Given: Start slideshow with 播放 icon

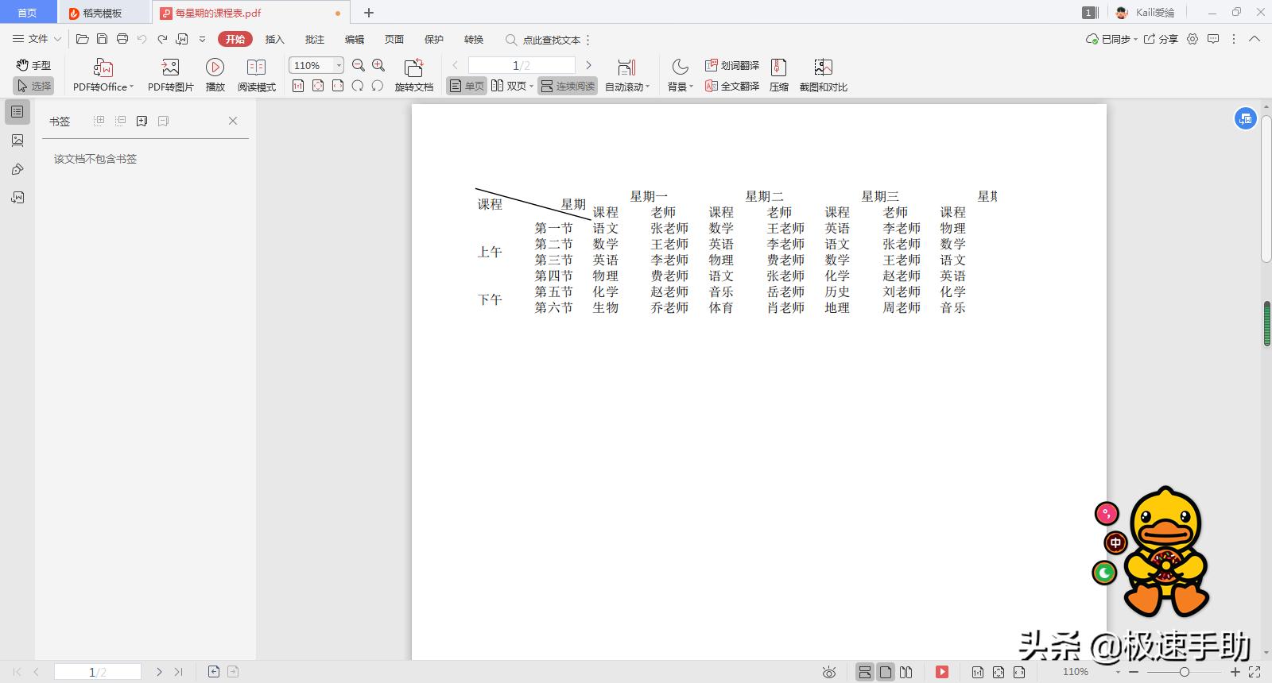Looking at the screenshot, I should click(215, 68).
